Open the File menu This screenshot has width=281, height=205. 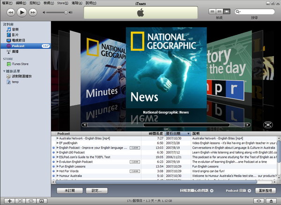click(7, 3)
